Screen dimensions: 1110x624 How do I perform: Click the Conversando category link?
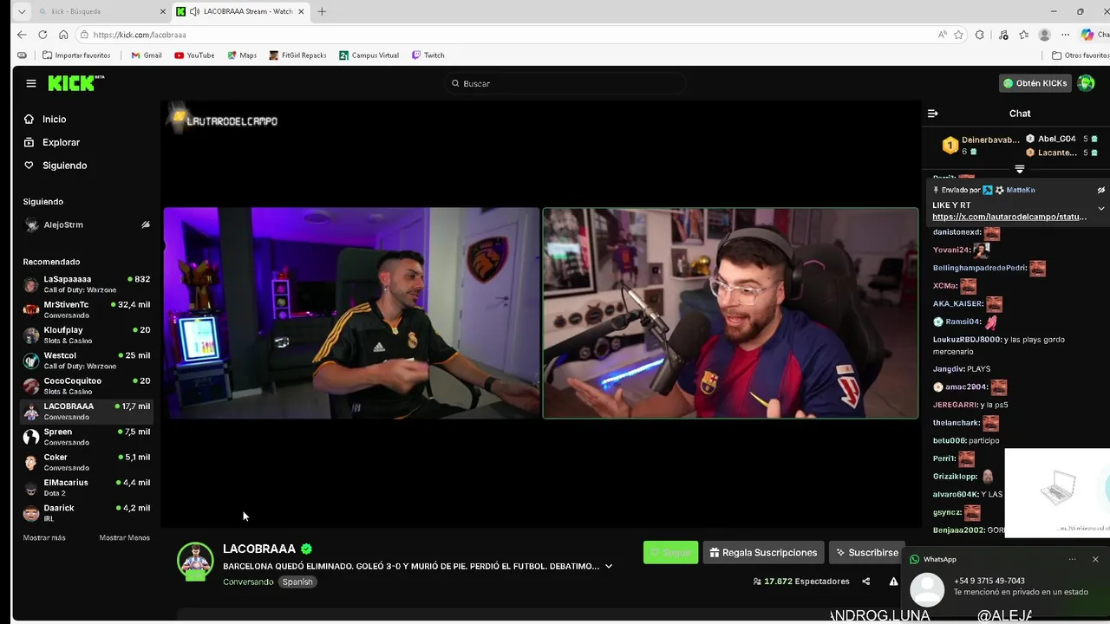(248, 582)
